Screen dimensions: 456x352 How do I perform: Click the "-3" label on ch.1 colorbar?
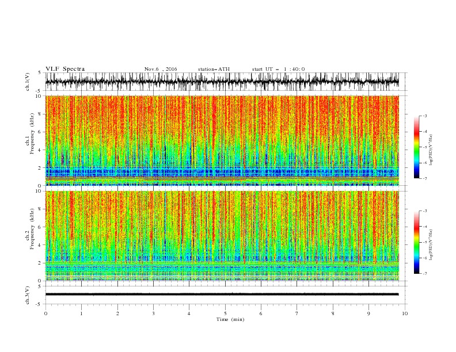(x=424, y=116)
